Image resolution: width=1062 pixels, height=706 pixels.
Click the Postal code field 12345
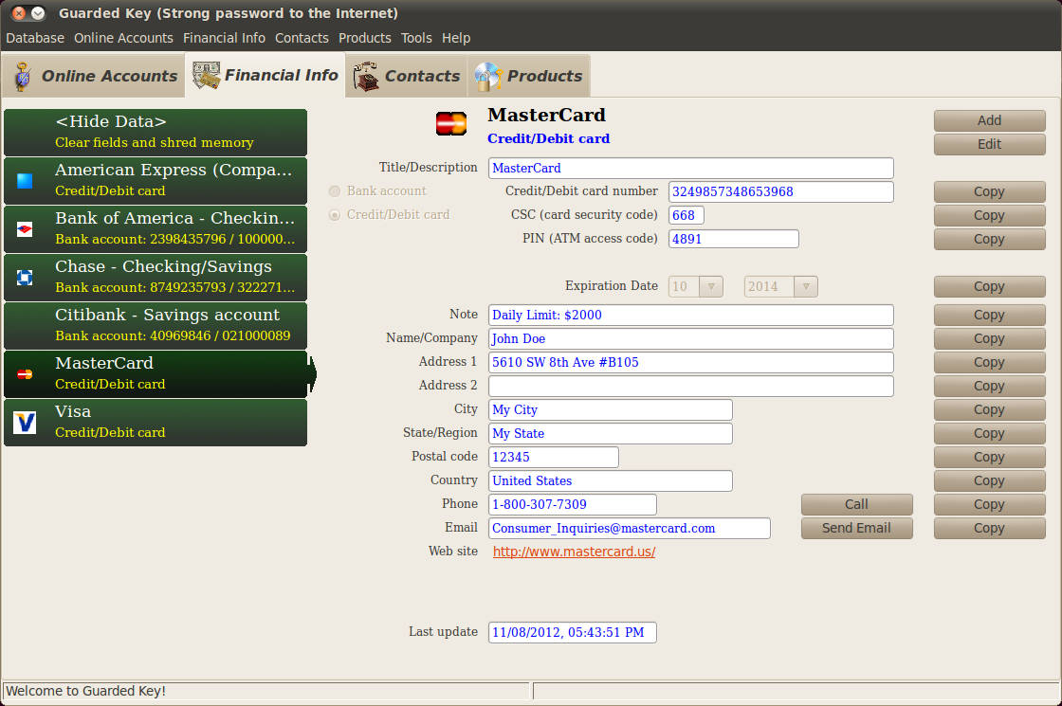click(x=554, y=457)
